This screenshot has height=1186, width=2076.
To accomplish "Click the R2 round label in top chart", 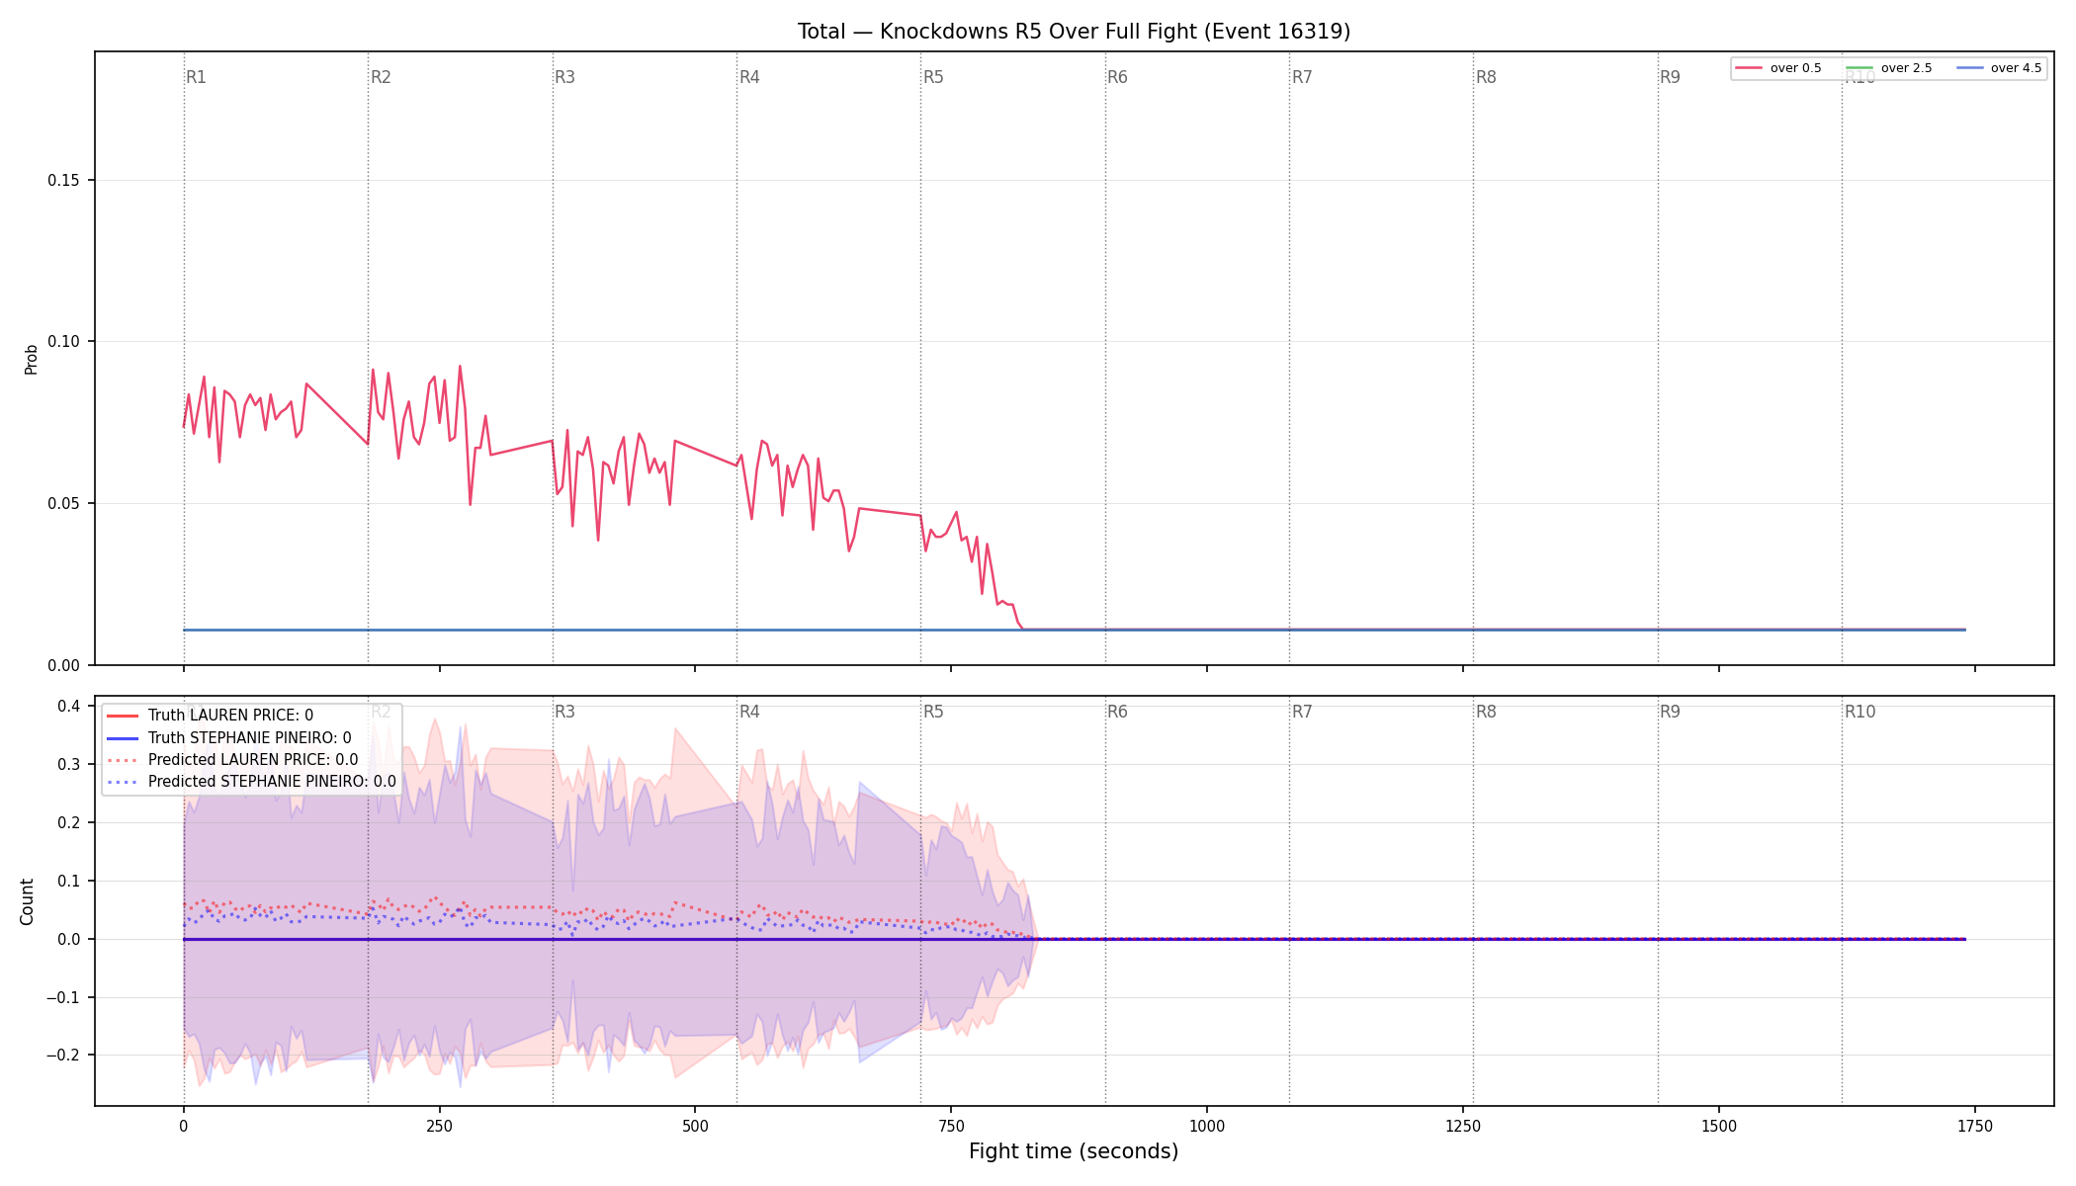I will coord(381,77).
